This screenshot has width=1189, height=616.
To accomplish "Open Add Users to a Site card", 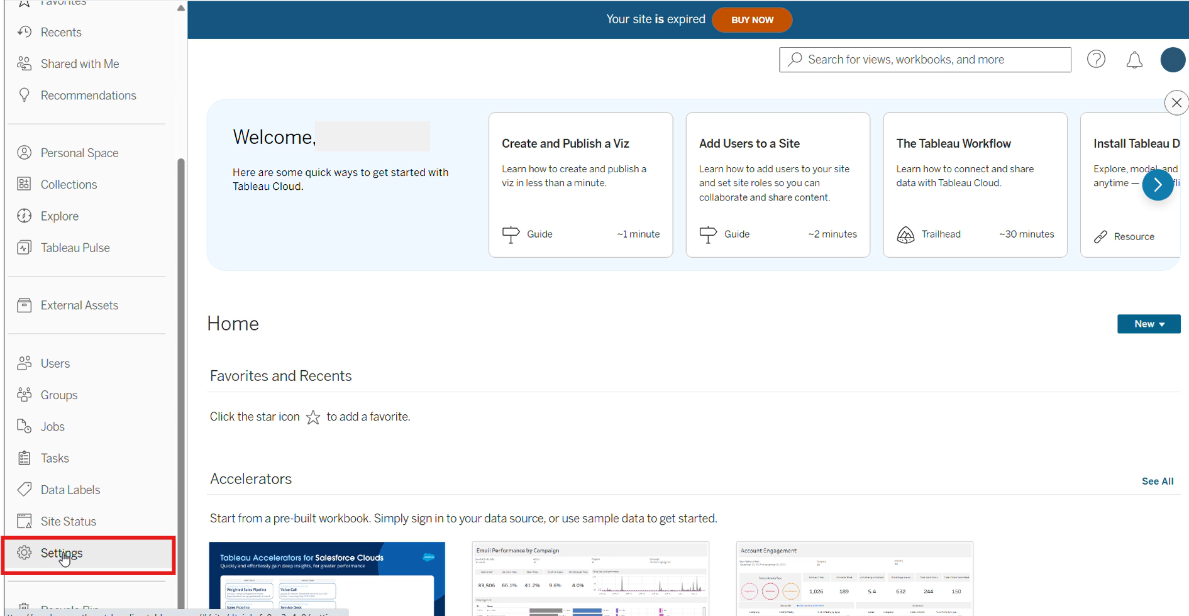I will click(778, 185).
